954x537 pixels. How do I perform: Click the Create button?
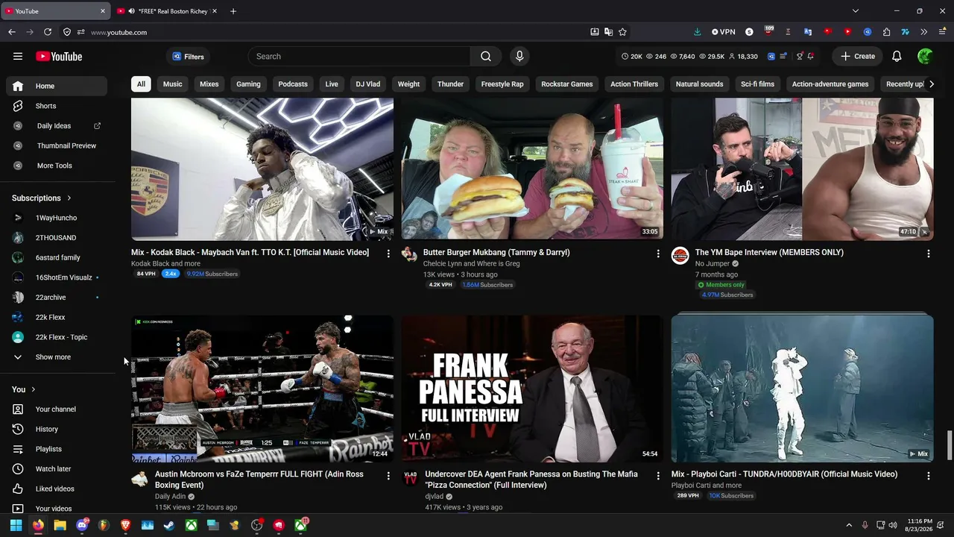tap(858, 57)
